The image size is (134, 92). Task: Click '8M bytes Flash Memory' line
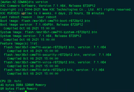tap(19, 89)
